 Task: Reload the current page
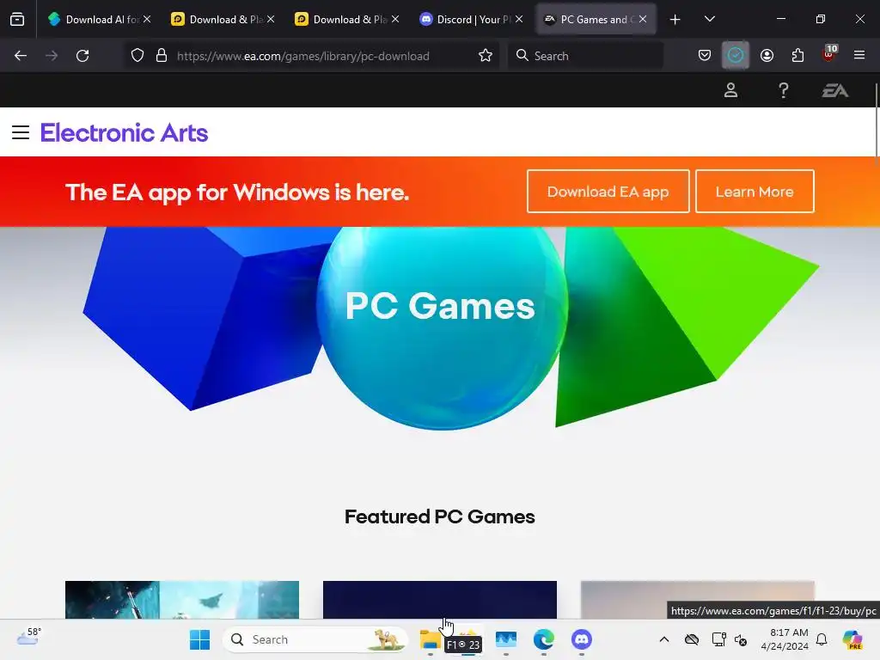pyautogui.click(x=82, y=56)
